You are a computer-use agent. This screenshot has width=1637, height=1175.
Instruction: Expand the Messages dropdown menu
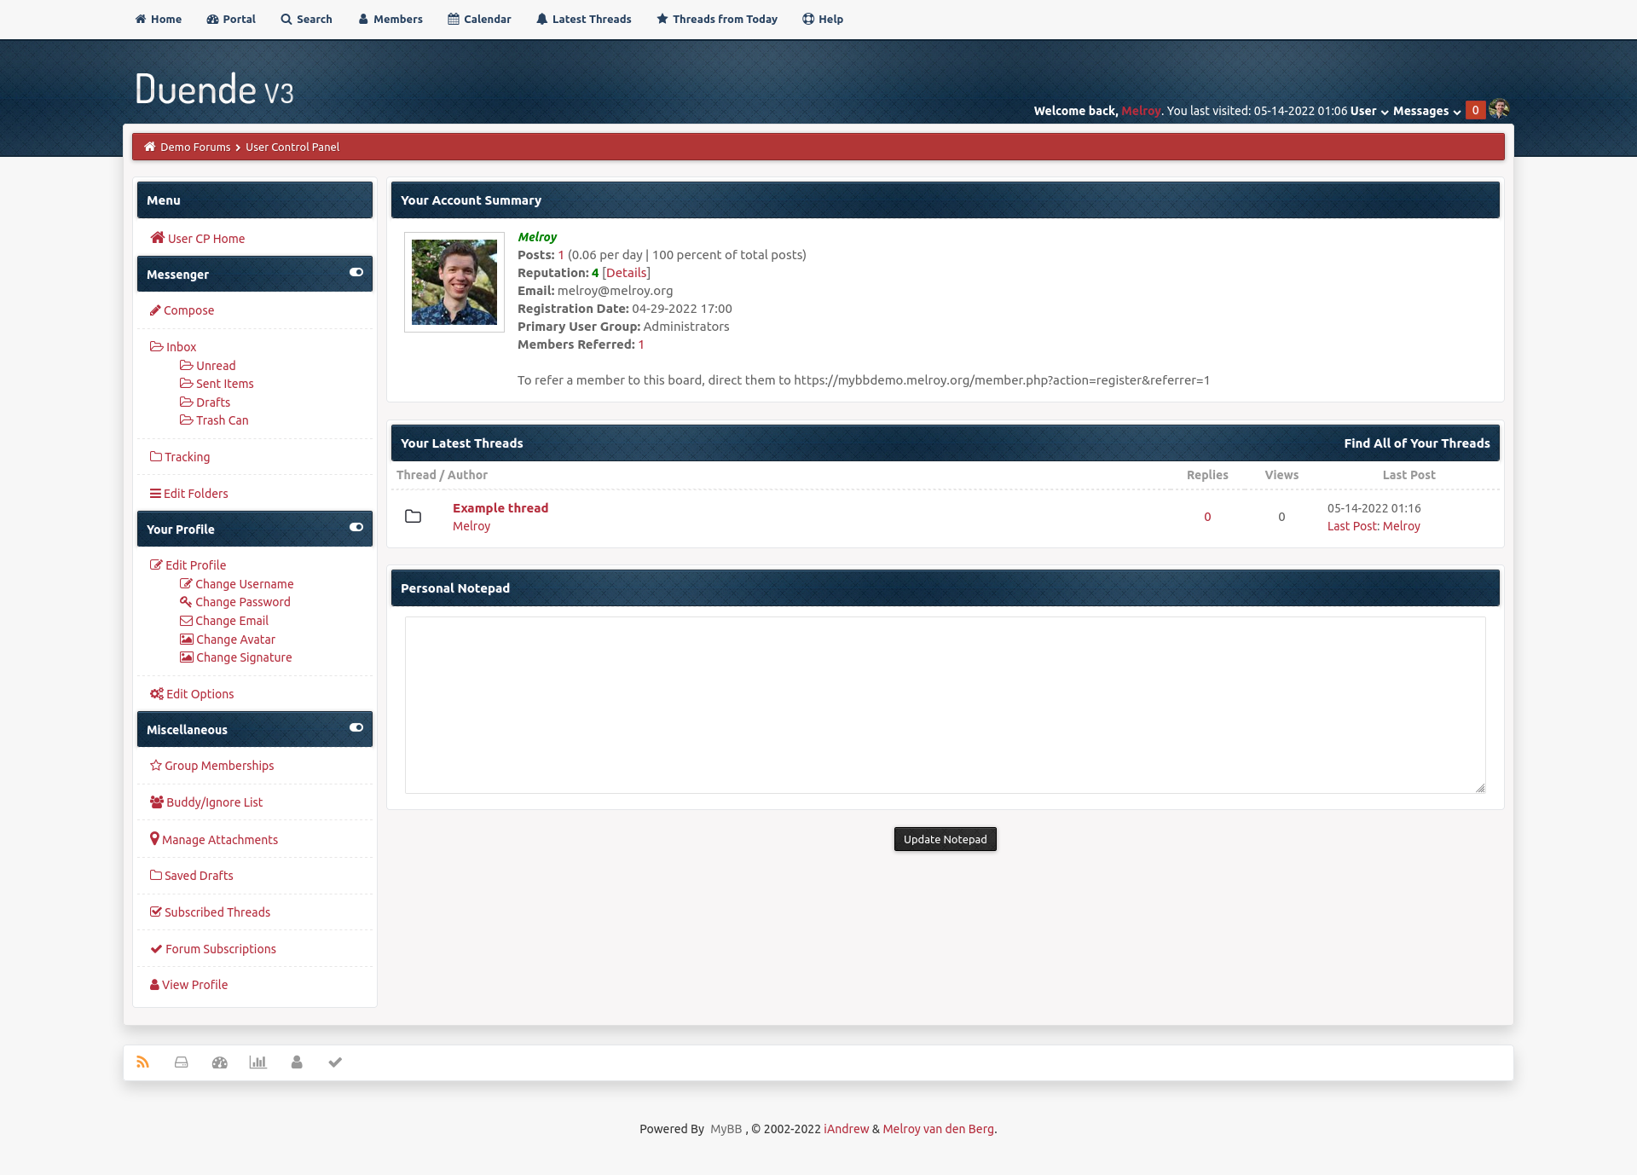[1426, 111]
